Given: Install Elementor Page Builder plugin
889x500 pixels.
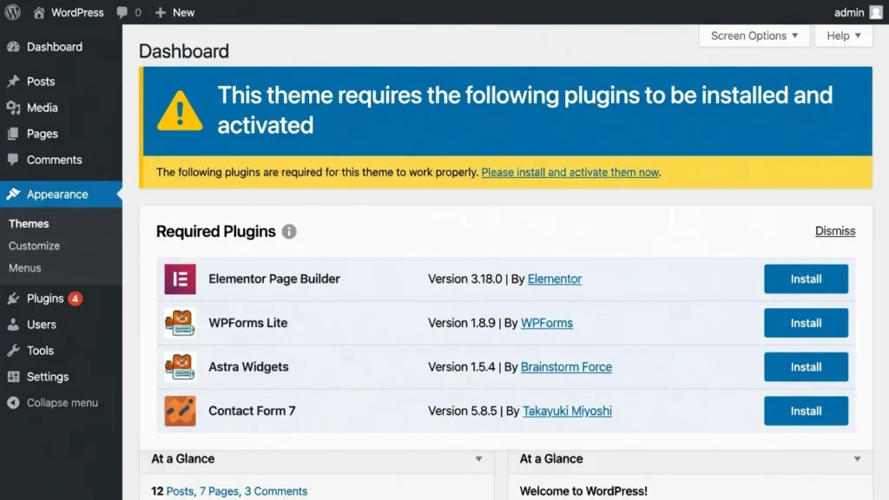Looking at the screenshot, I should point(806,279).
